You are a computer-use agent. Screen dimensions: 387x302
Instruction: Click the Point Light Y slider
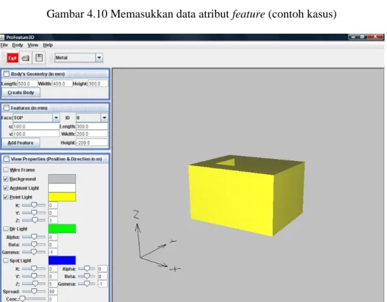(x=34, y=212)
